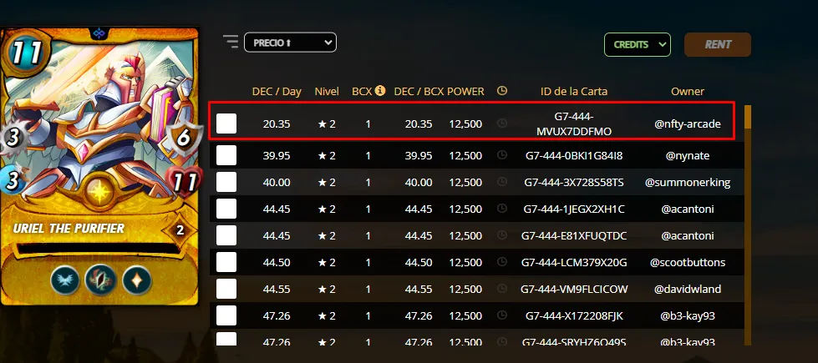Click the blue edition symbol atop the card
Screen dimensions: 818x363
(x=98, y=33)
